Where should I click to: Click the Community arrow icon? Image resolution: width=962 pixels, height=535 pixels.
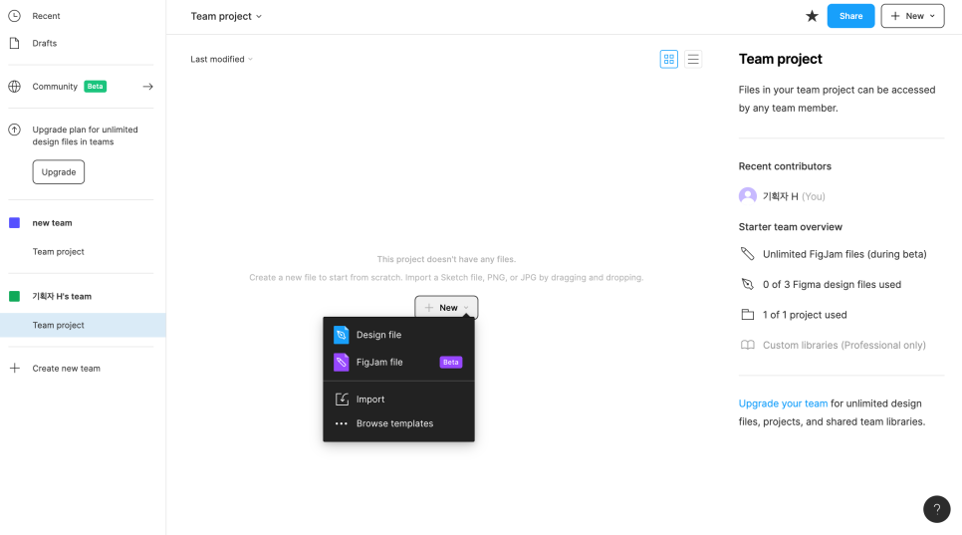click(147, 87)
